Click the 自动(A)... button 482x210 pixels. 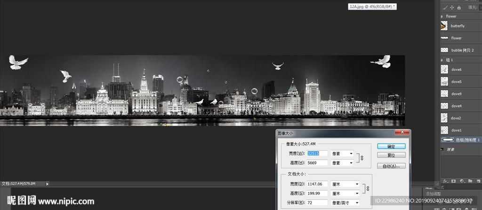(x=391, y=166)
